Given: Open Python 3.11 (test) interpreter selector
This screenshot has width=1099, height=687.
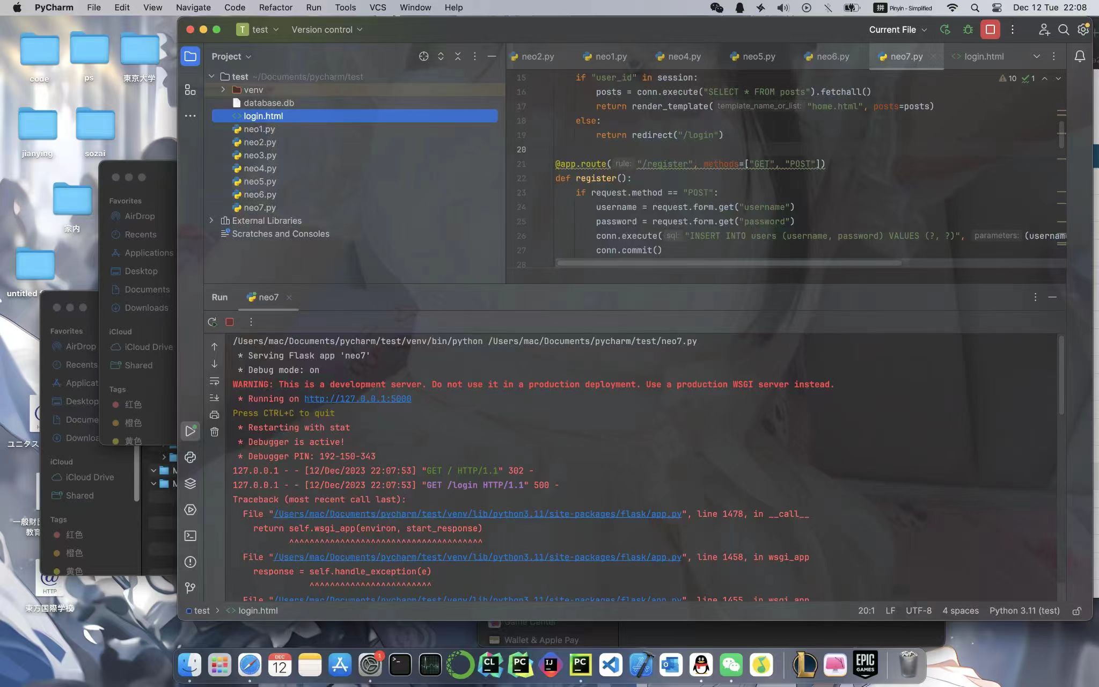Looking at the screenshot, I should pos(1024,611).
